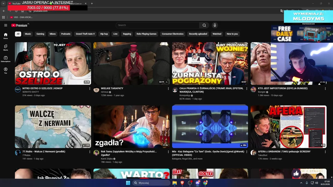This screenshot has height=187, width=333.
Task: Select the Podcasts filter chip
Action: click(x=66, y=34)
